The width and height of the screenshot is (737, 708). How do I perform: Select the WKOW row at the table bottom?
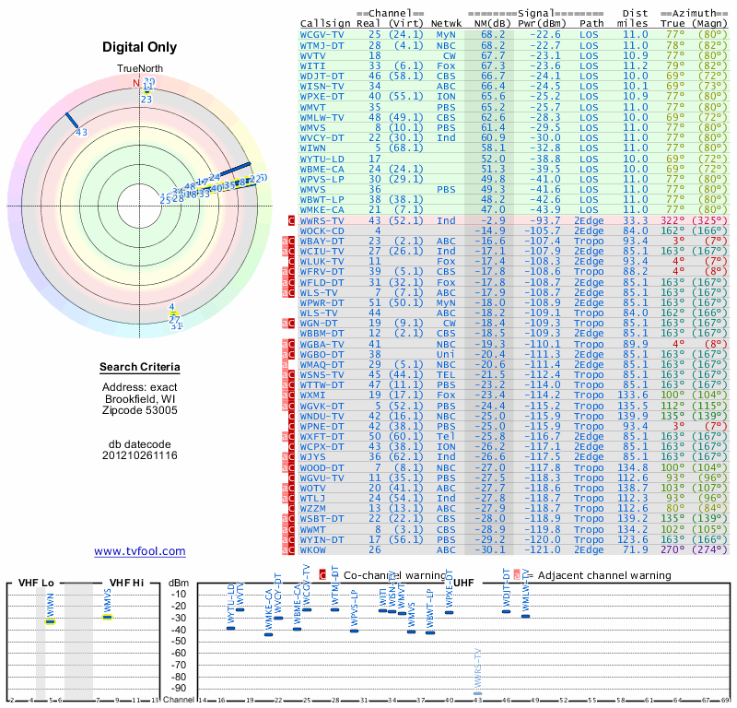click(x=322, y=549)
